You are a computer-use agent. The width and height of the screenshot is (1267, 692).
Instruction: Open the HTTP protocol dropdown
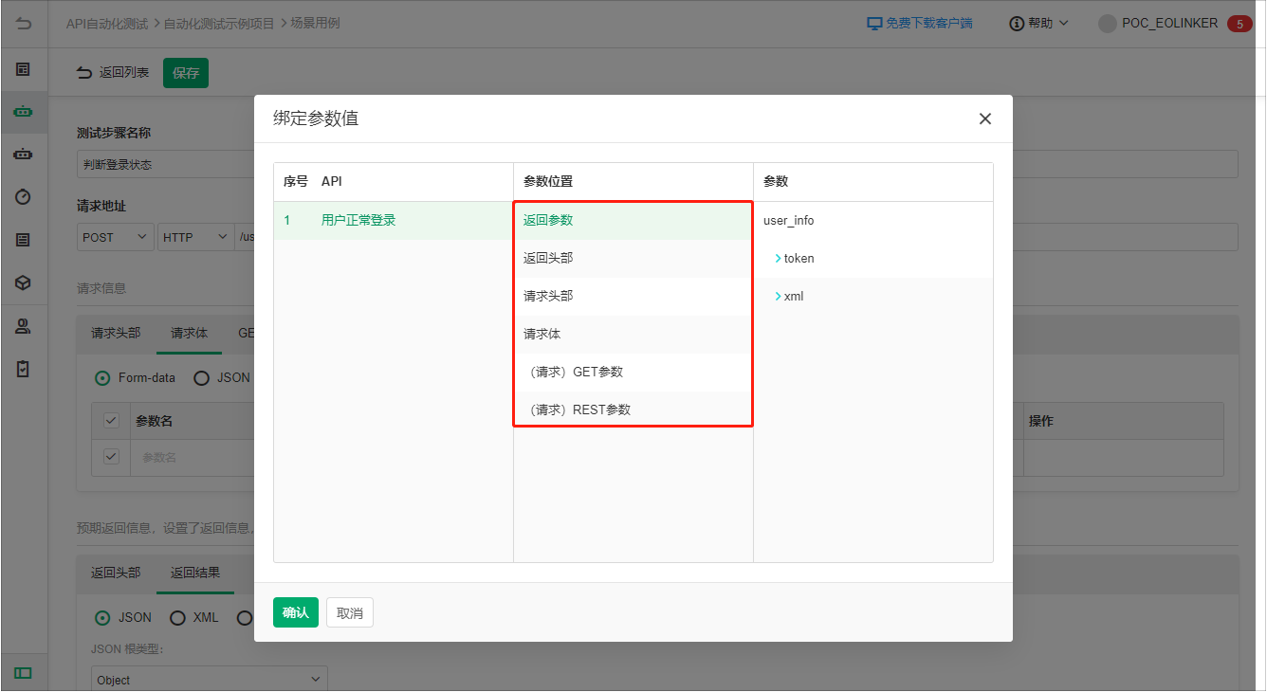click(196, 237)
